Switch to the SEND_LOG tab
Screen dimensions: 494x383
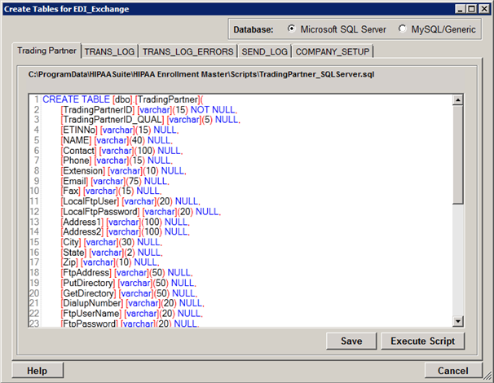click(264, 51)
